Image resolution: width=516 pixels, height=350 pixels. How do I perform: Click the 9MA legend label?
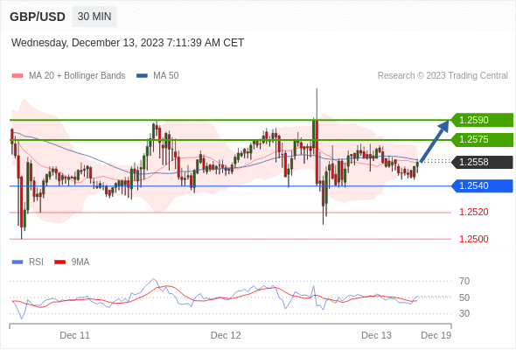click(x=80, y=262)
